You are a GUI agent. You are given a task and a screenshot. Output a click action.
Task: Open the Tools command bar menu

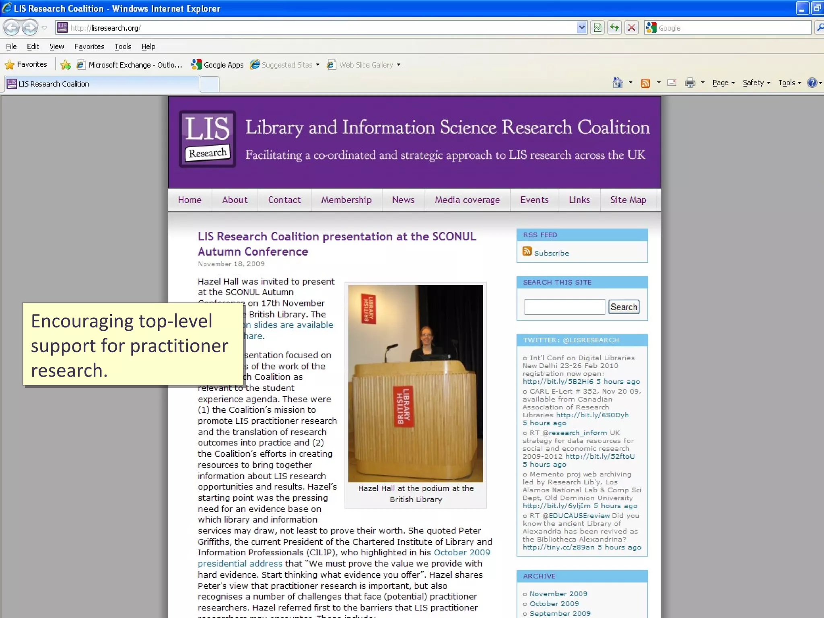click(x=790, y=83)
